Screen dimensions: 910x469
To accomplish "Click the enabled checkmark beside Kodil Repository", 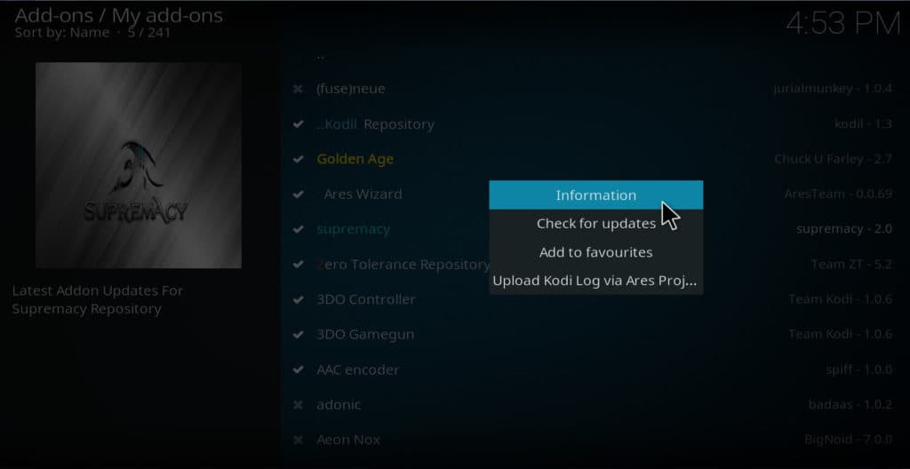I will coord(298,124).
